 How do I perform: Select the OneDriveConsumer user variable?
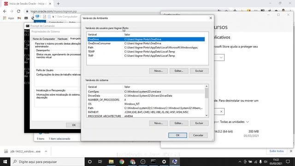tap(146, 43)
